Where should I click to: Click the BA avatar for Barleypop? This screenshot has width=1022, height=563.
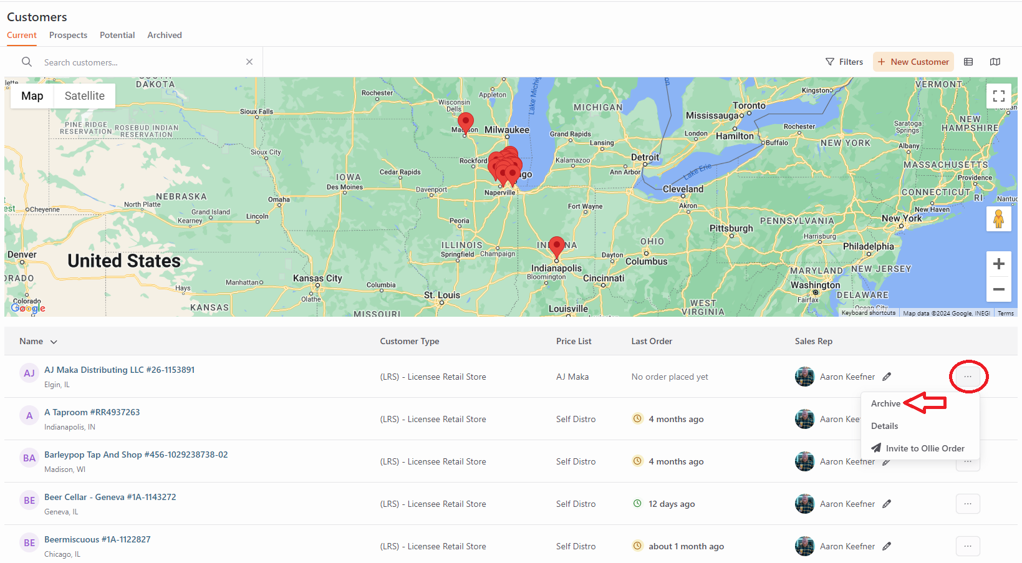tap(29, 458)
